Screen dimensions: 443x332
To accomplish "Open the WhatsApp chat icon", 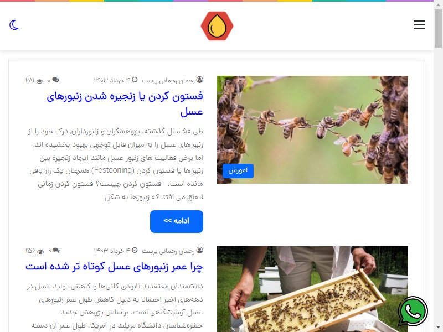I will point(413,312).
